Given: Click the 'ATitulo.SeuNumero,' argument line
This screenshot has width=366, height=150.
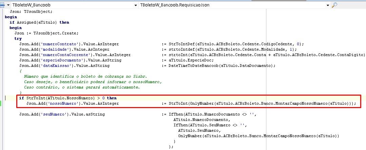Looking at the screenshot, I should 200,130.
